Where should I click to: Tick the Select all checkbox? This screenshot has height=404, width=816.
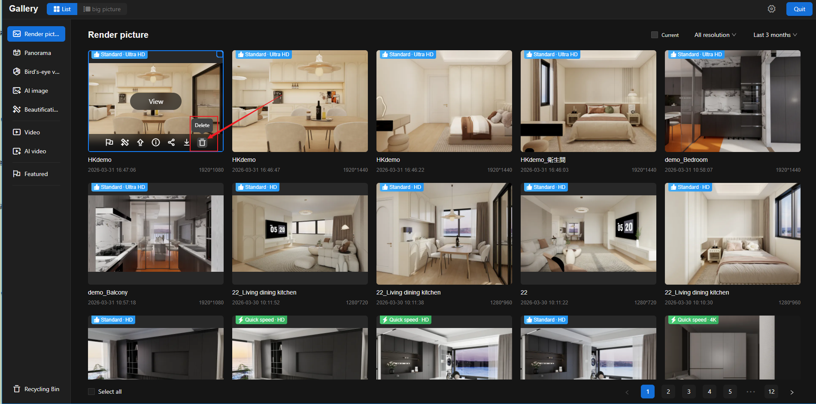click(x=91, y=392)
